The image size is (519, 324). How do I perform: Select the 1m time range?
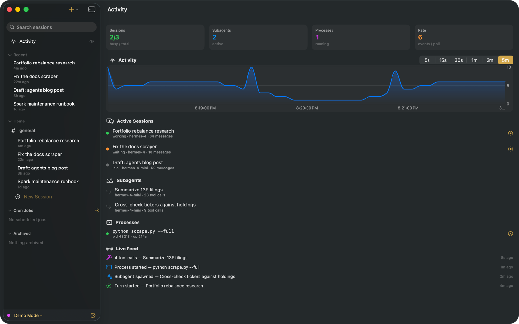point(474,60)
